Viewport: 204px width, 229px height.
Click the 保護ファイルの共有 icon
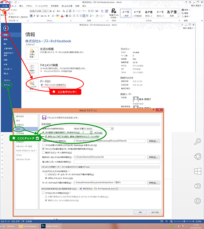[x=114, y=13]
